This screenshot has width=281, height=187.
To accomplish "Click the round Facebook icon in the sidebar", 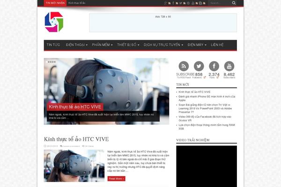I will pos(214,66).
